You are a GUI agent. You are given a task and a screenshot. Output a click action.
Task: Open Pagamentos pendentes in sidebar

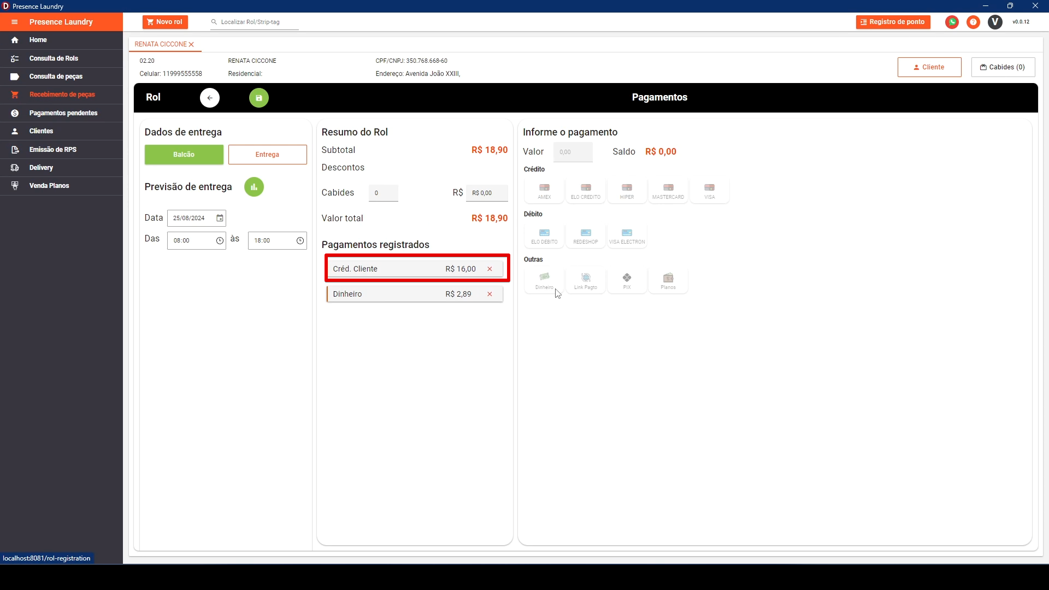61,113
